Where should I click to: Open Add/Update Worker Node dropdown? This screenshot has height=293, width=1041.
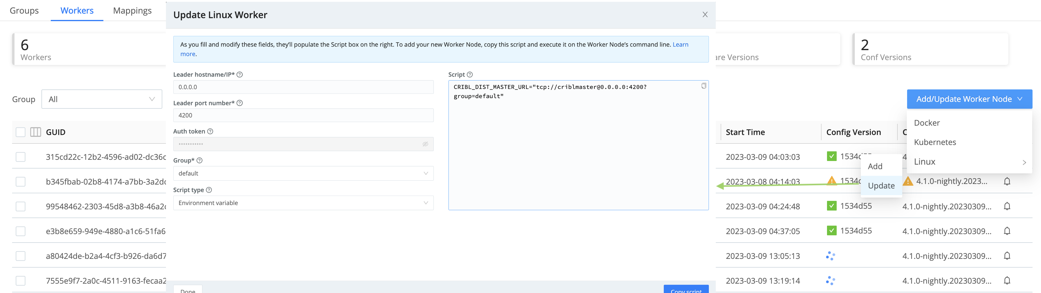click(x=969, y=99)
